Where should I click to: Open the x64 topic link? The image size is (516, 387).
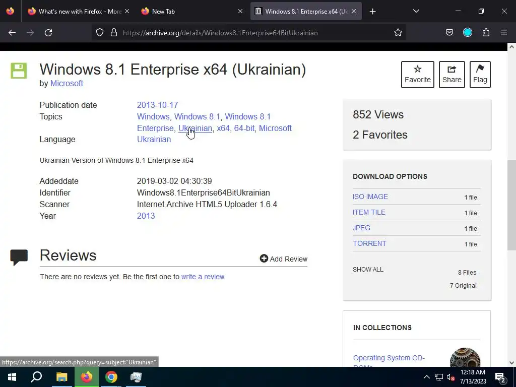click(223, 128)
